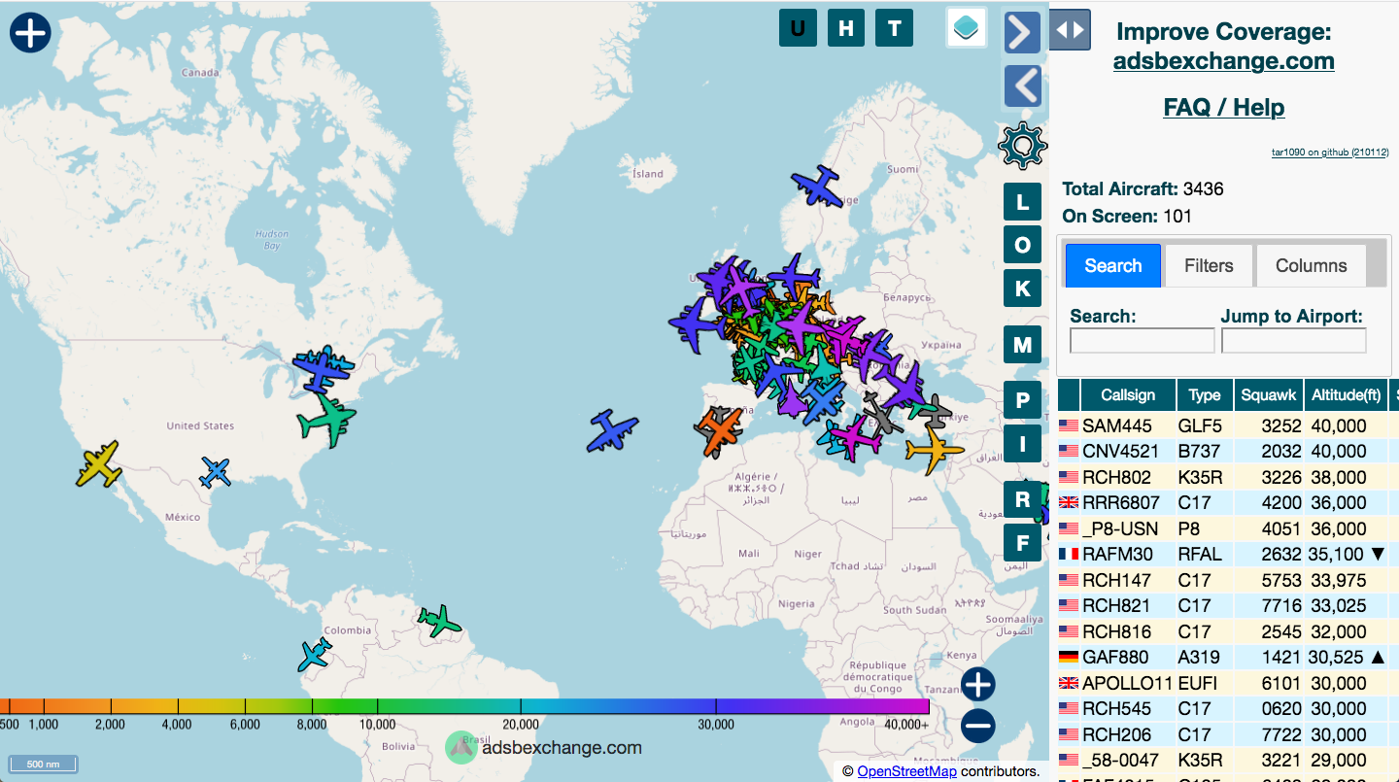Screen dimensions: 1399x782
Task: Toggle sidebar with double-arrow button
Action: point(1070,30)
